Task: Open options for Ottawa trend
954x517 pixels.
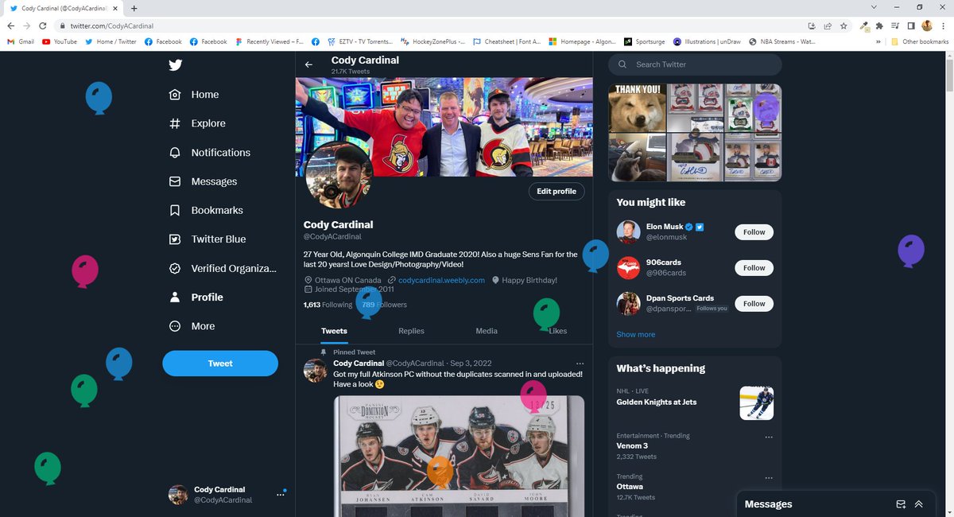Action: [768, 478]
